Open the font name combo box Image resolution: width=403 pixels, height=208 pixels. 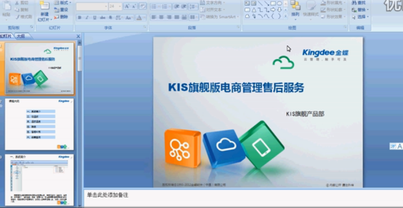pyautogui.click(x=92, y=6)
